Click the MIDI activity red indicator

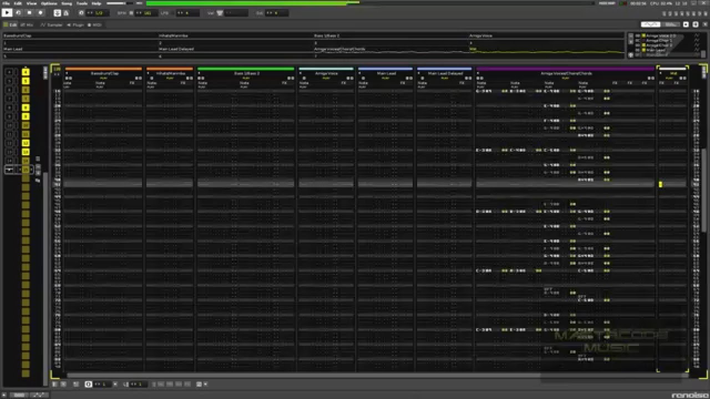point(625,3)
